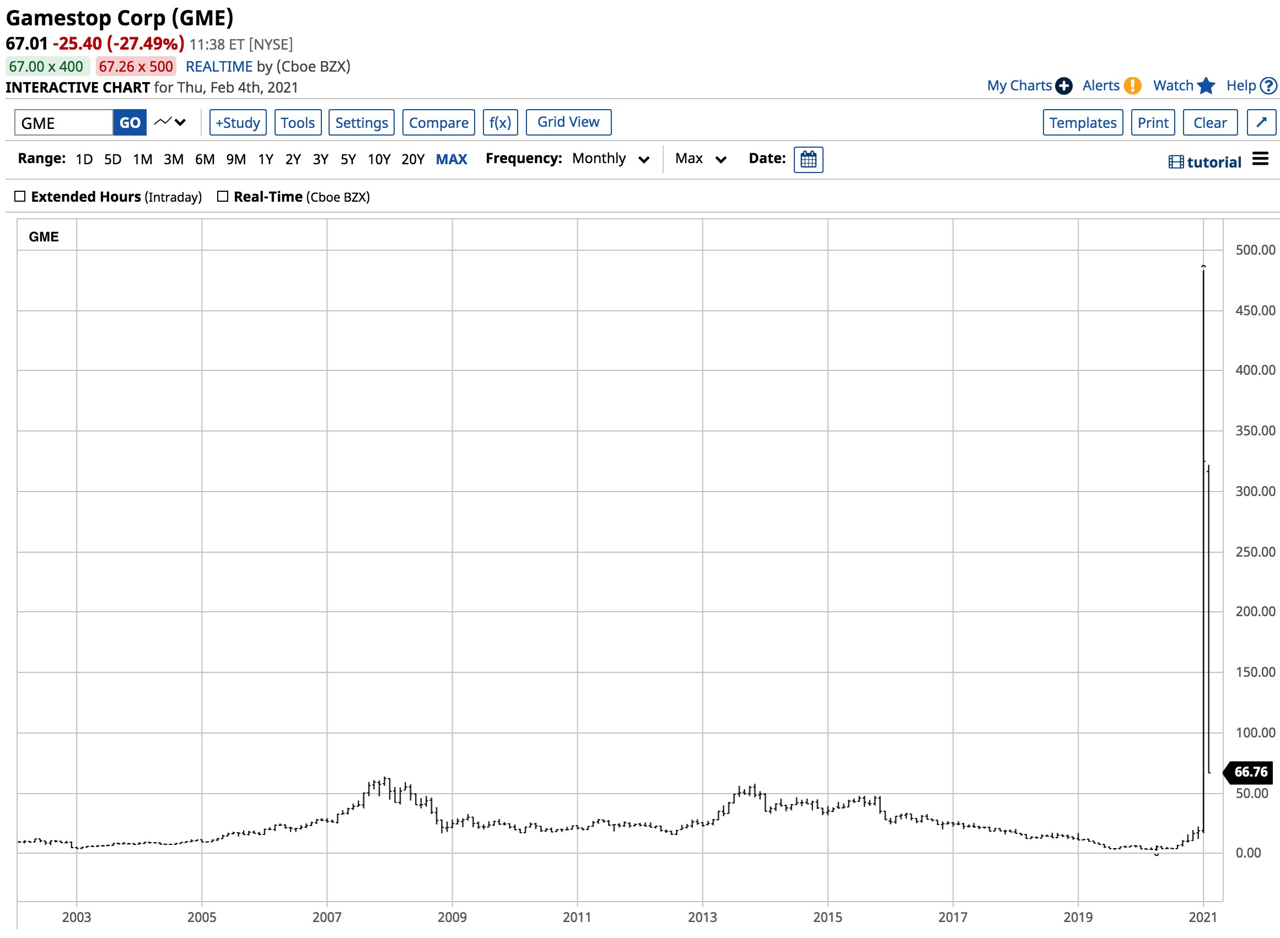Click the 500.00 price axis label

(x=1255, y=250)
